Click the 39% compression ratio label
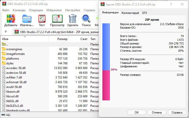This screenshot has width=189, height=118. [x=114, y=70]
